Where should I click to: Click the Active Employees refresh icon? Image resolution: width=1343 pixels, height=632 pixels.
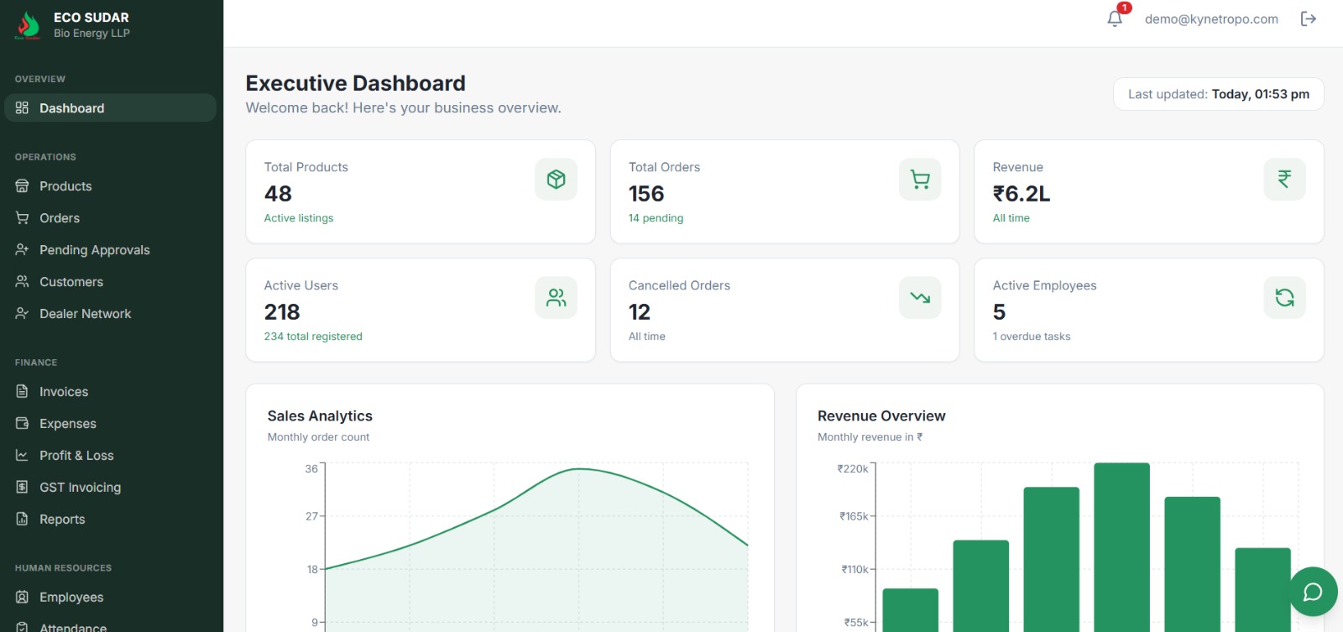(1284, 297)
